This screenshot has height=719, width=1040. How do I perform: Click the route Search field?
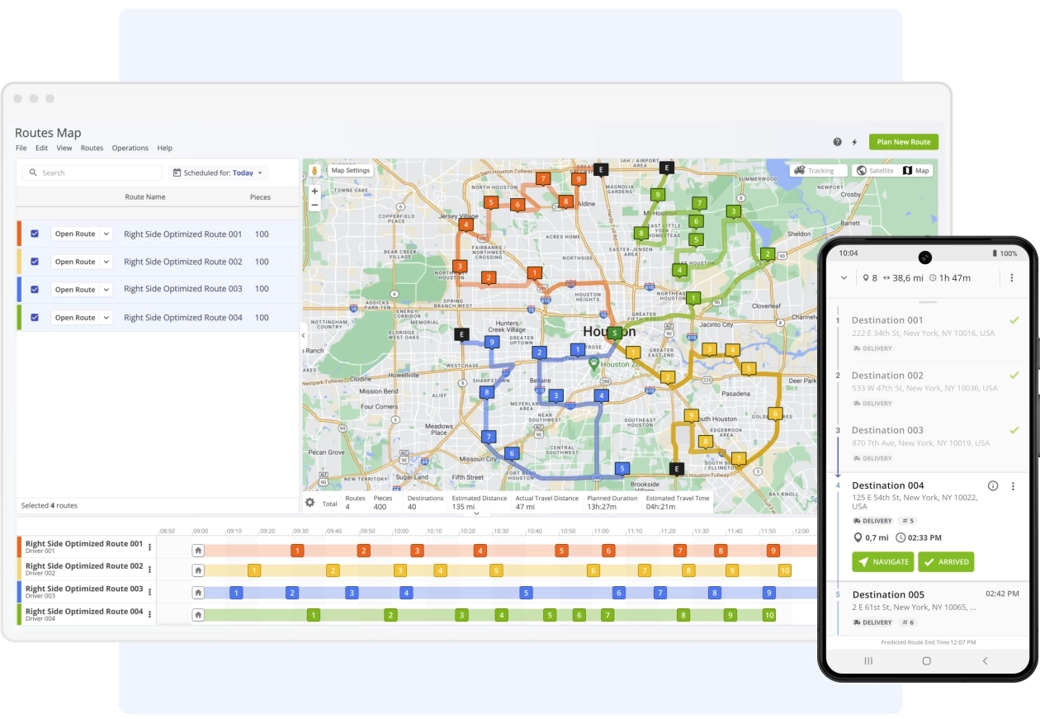tap(92, 173)
